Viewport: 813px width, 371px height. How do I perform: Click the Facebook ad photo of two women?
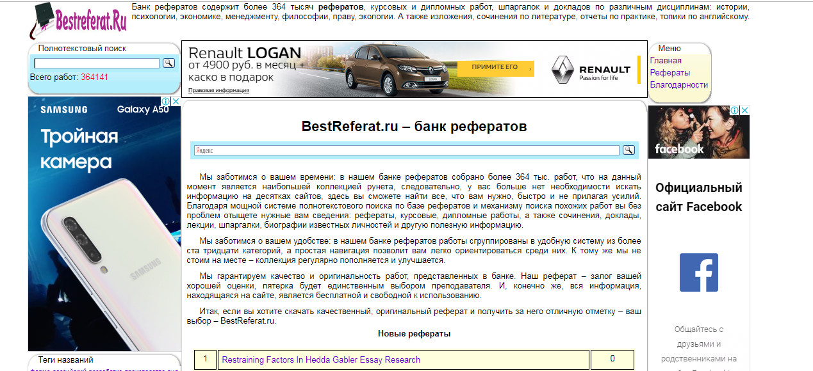tap(698, 132)
